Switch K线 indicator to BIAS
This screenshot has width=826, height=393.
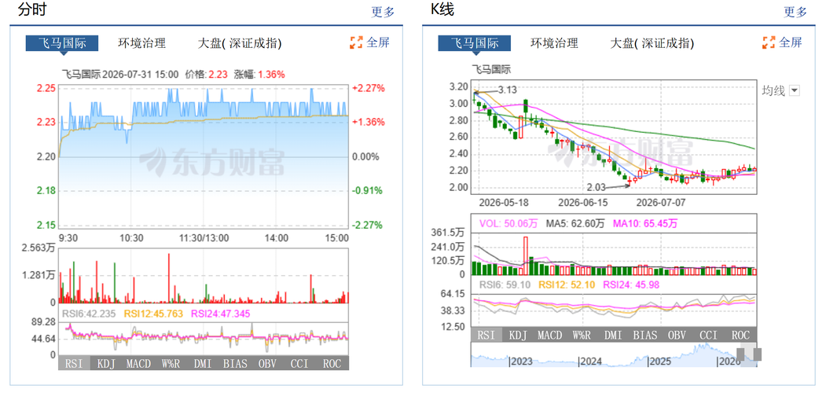[x=644, y=335]
